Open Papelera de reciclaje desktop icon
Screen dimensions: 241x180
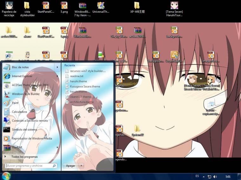pyautogui.click(x=9, y=9)
